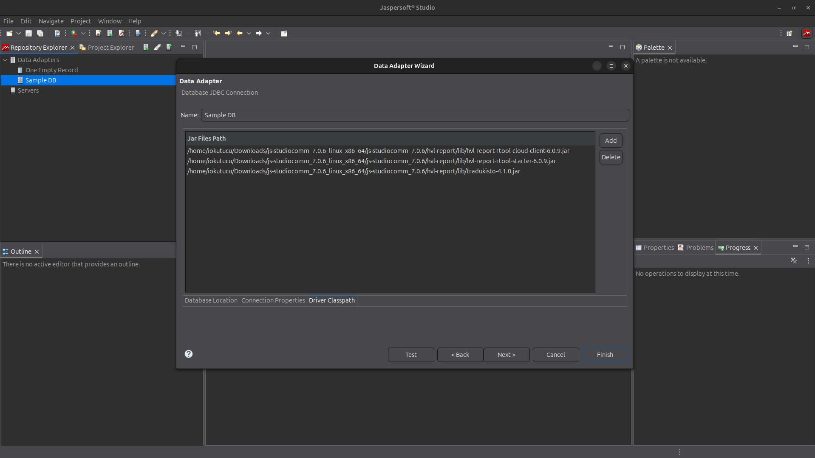Open the Edit menu
815x458 pixels.
[x=26, y=21]
